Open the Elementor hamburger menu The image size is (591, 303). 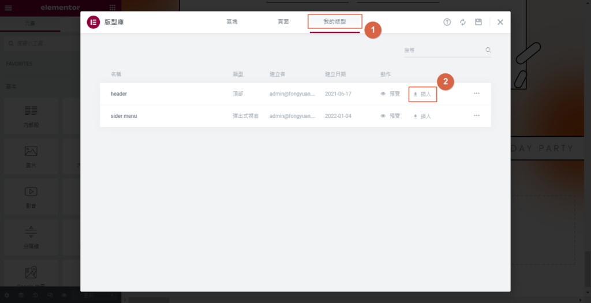(x=8, y=8)
